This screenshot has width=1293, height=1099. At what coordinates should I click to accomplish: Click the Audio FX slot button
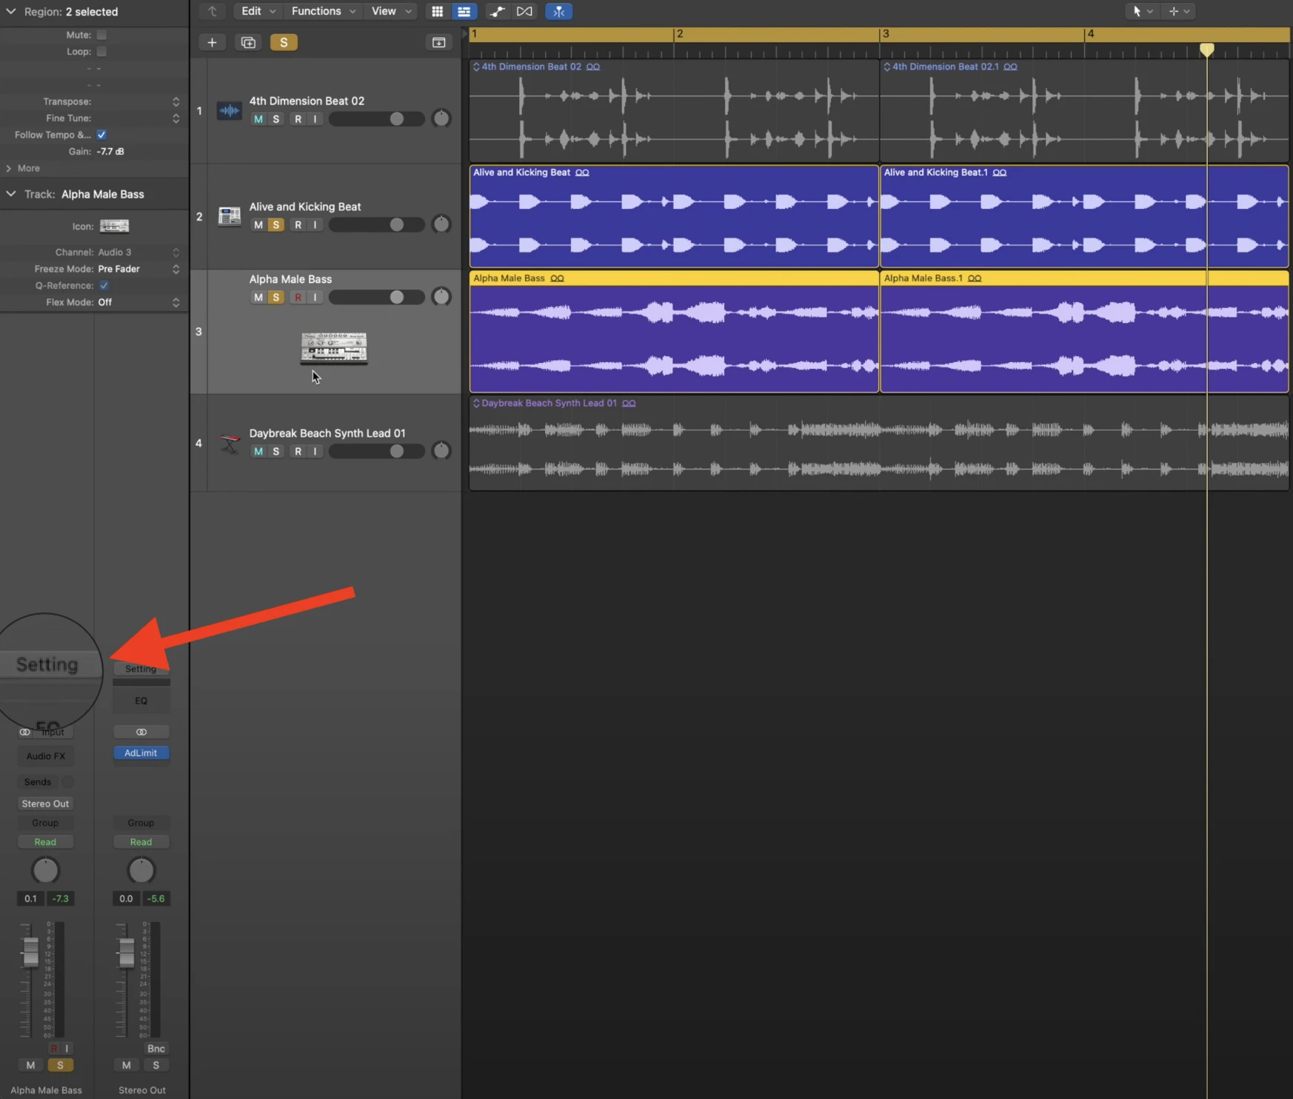45,756
